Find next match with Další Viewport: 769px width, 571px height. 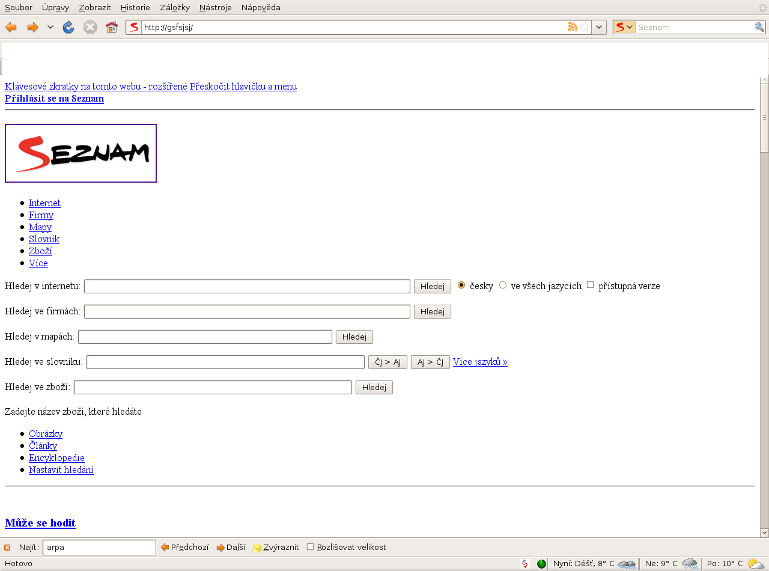click(231, 548)
